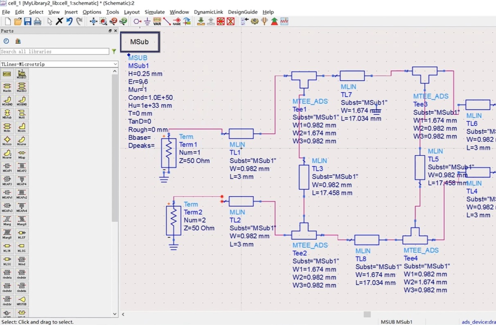This screenshot has height=325, width=496.
Task: Click the Parts palette vertical scrollbar
Action: click(115, 147)
